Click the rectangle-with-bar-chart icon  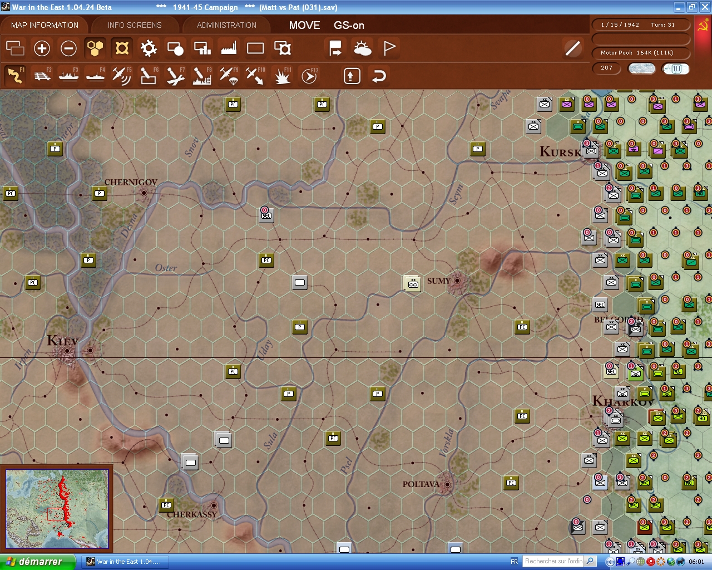pos(202,48)
